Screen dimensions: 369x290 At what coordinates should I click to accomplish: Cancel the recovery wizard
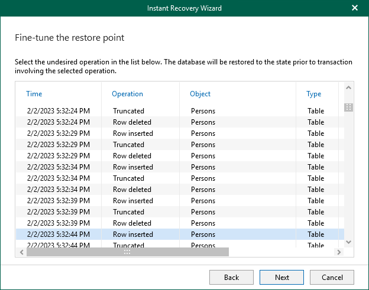click(332, 277)
